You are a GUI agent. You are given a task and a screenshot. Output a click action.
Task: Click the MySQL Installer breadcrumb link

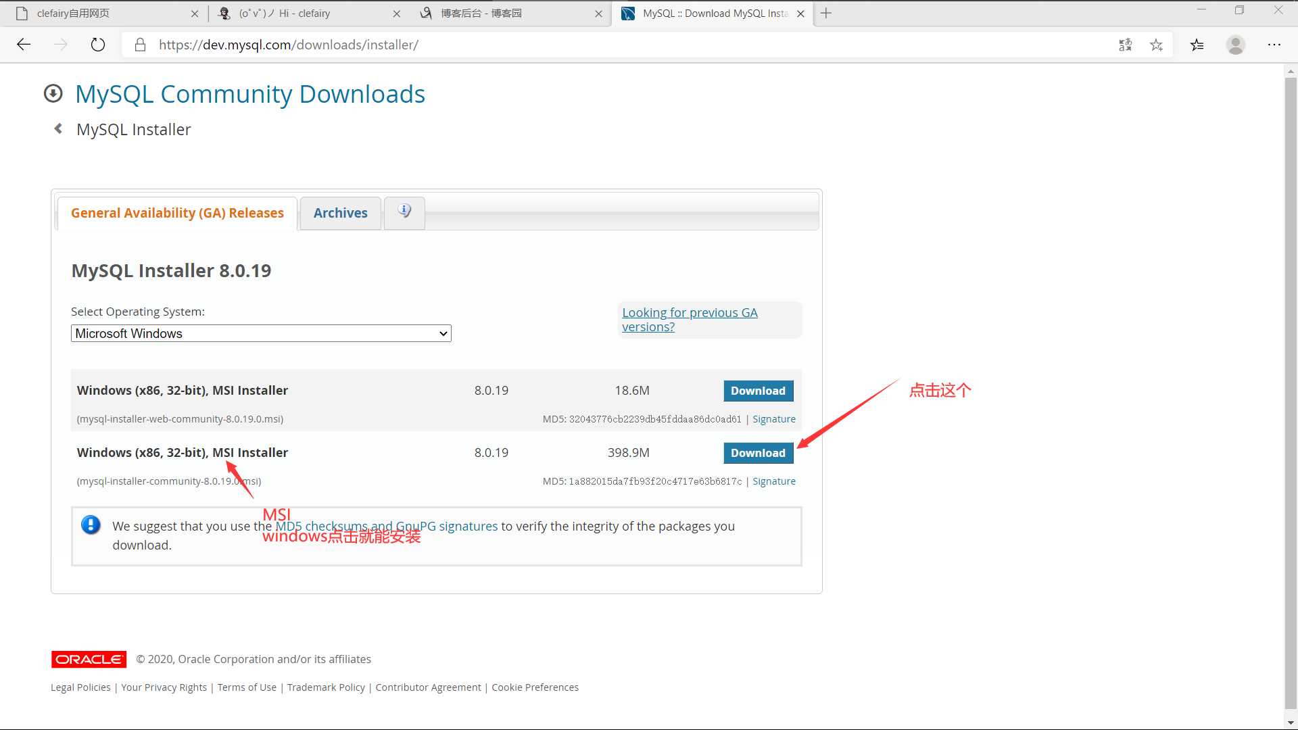click(134, 129)
